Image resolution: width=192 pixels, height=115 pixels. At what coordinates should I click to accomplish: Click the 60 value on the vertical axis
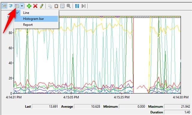[10, 48]
